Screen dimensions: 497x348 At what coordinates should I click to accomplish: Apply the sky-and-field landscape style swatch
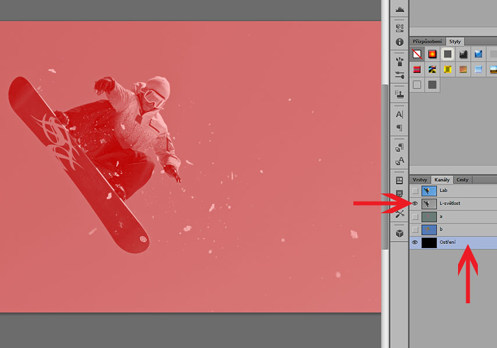point(493,69)
